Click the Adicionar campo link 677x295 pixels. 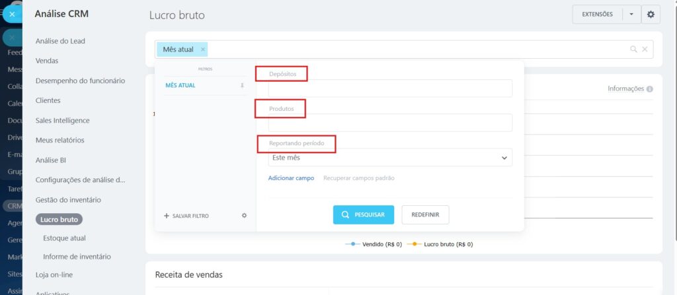click(x=291, y=178)
